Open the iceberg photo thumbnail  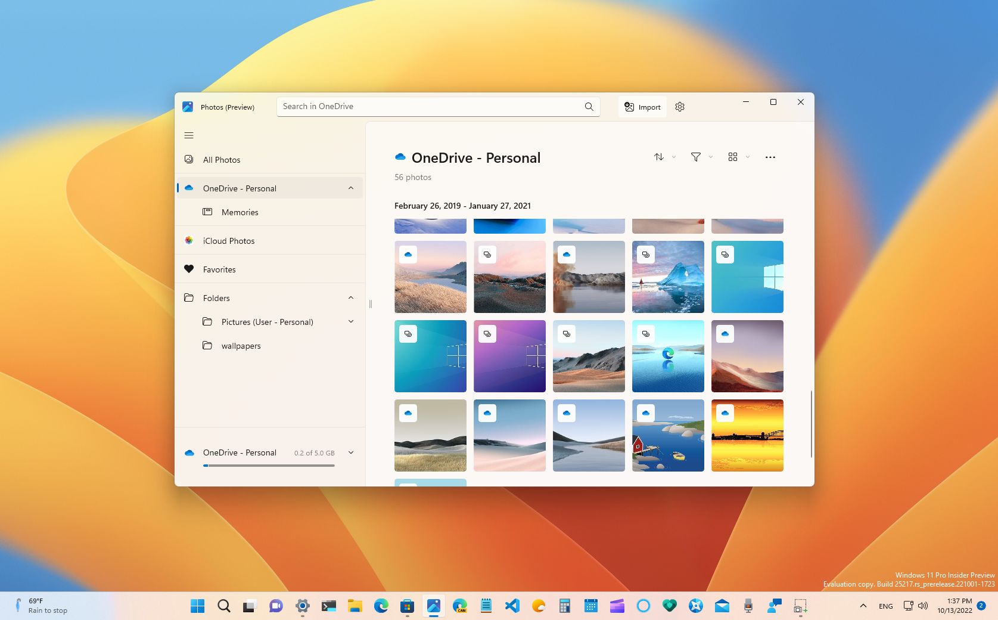tap(668, 277)
